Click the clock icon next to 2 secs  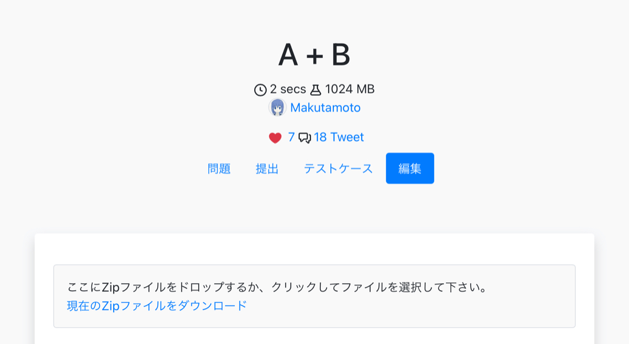tap(261, 89)
